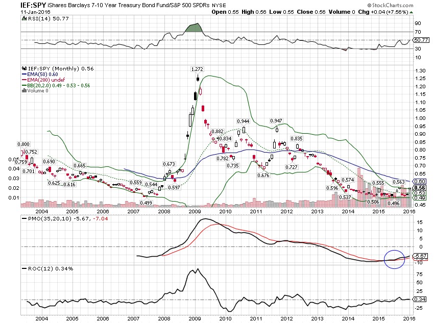Click the RSI(14) 50.77 label
The width and height of the screenshot is (434, 323).
[x=48, y=18]
